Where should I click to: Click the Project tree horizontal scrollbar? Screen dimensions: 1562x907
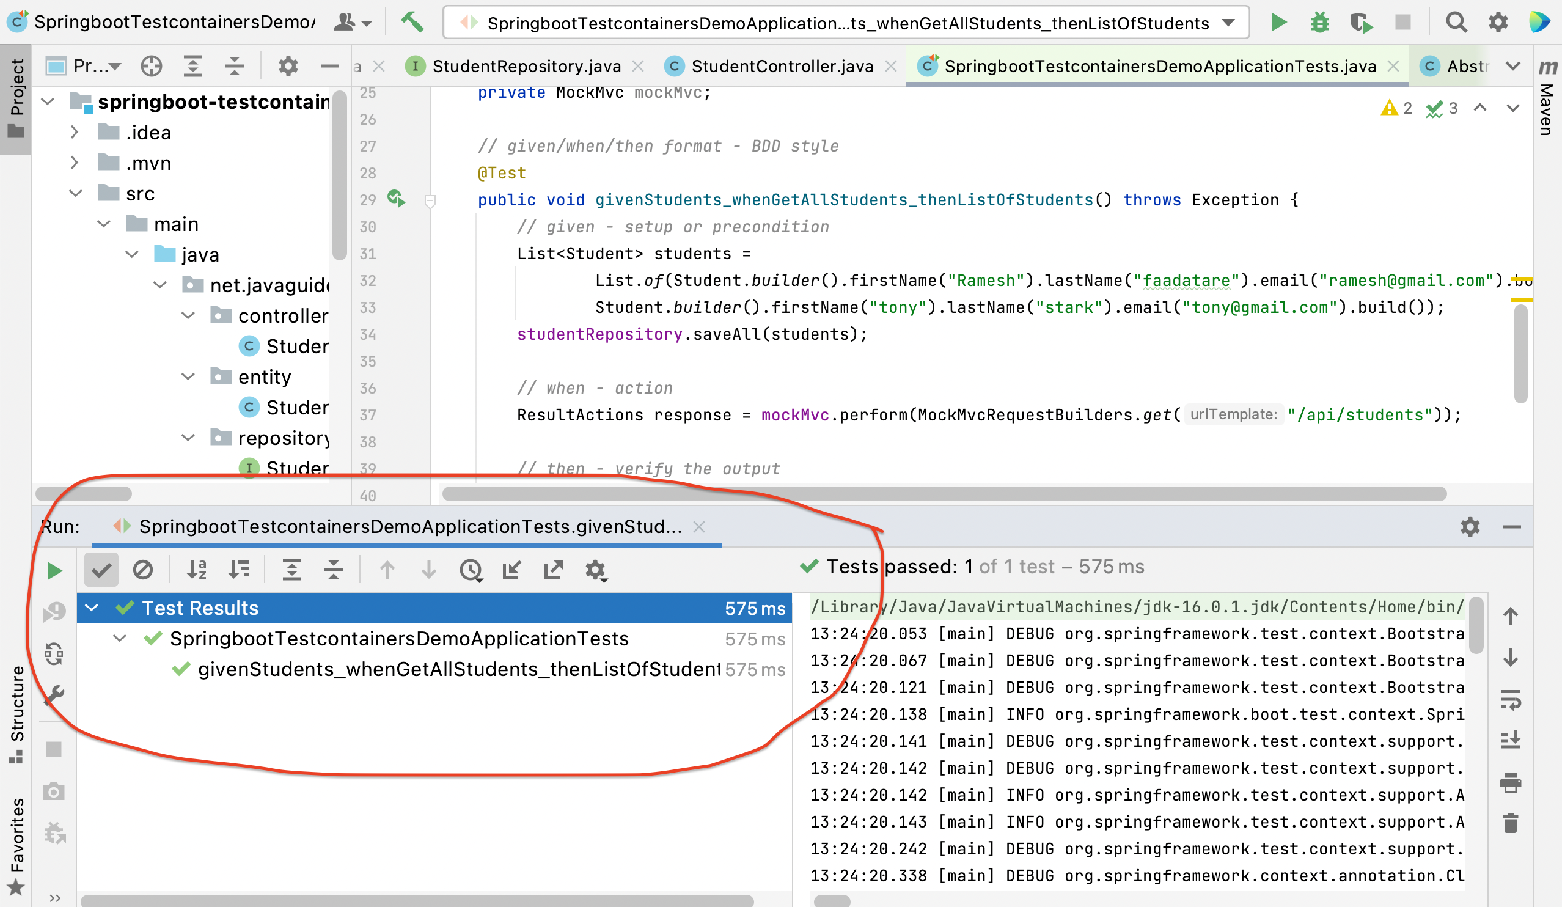tap(84, 494)
